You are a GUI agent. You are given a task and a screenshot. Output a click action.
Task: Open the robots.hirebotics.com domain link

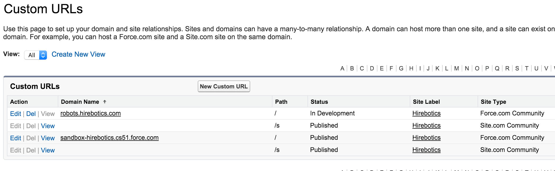click(90, 113)
